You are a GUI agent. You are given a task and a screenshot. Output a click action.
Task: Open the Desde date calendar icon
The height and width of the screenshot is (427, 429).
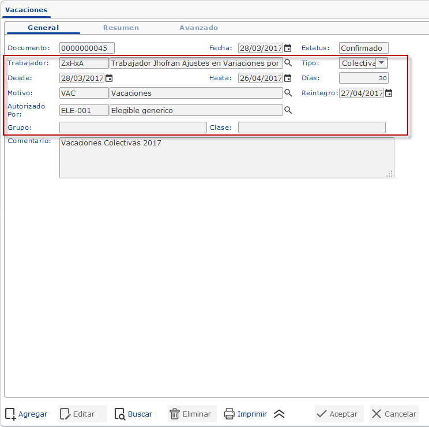coord(108,78)
